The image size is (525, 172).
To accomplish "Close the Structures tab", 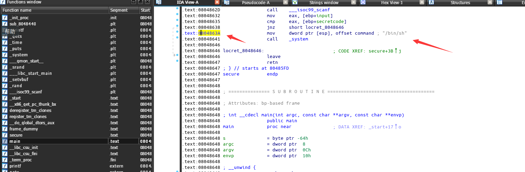I will point(490,2).
